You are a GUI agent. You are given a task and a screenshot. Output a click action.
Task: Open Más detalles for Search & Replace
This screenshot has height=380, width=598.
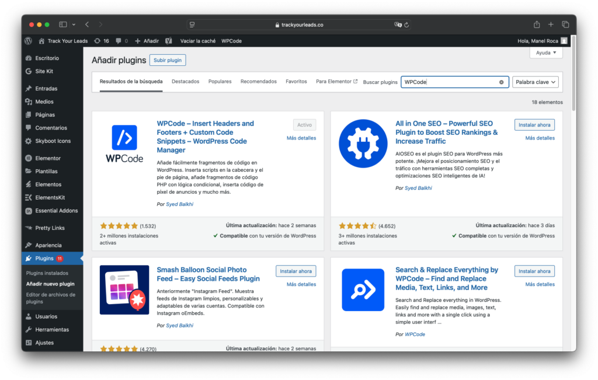click(540, 284)
